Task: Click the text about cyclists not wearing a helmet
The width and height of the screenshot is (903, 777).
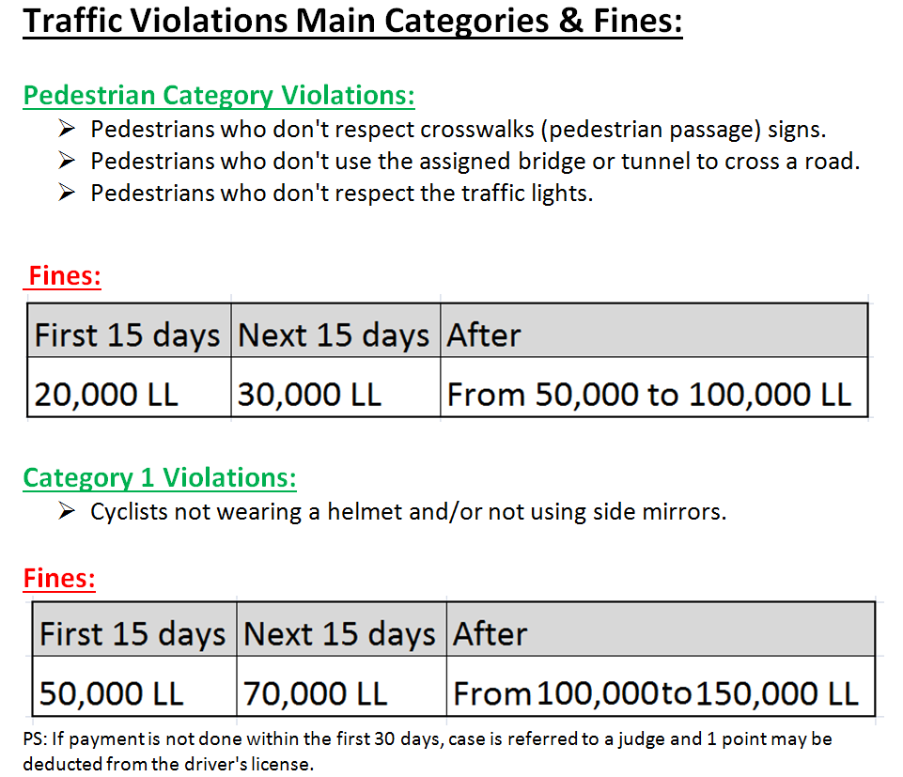Action: pos(409,512)
